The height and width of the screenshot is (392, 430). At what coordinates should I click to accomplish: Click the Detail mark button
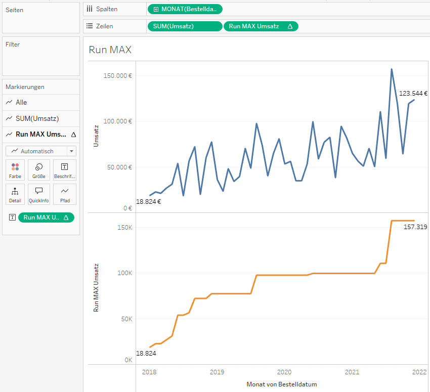(x=15, y=194)
